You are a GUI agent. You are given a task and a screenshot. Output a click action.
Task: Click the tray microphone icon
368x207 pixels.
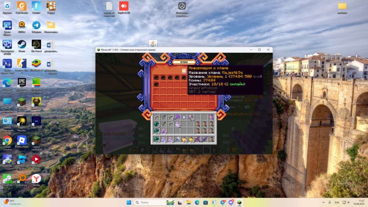click(x=329, y=202)
